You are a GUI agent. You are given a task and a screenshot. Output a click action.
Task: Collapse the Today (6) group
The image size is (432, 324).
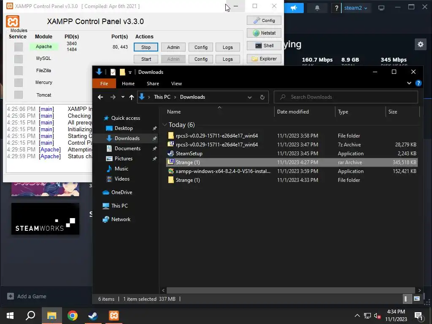(165, 125)
